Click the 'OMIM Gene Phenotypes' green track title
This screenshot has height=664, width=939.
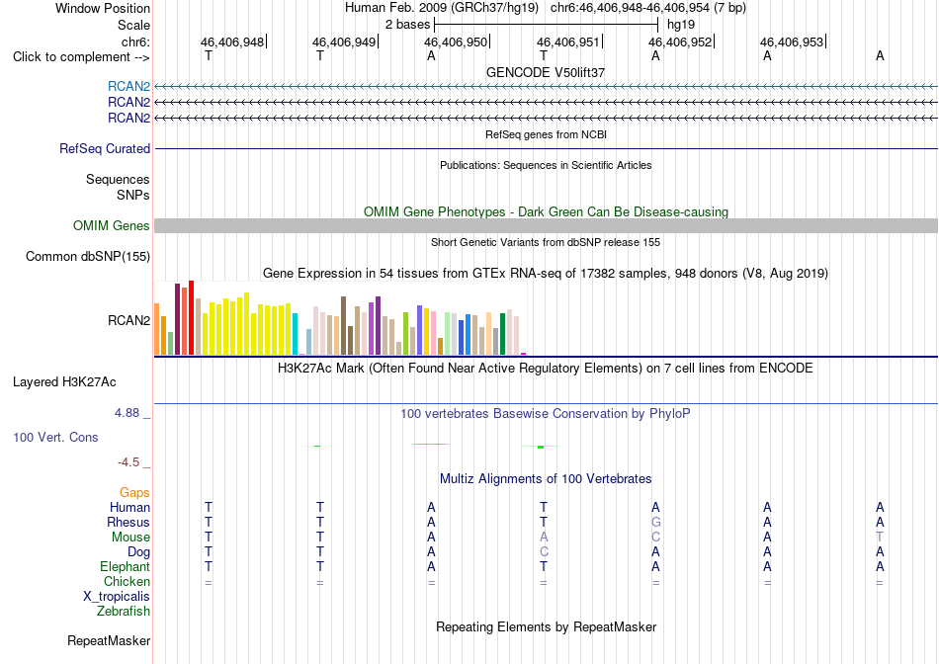[547, 212]
